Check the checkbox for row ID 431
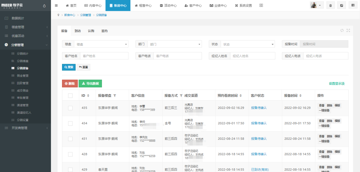This screenshot has height=172, width=360. coord(70,139)
